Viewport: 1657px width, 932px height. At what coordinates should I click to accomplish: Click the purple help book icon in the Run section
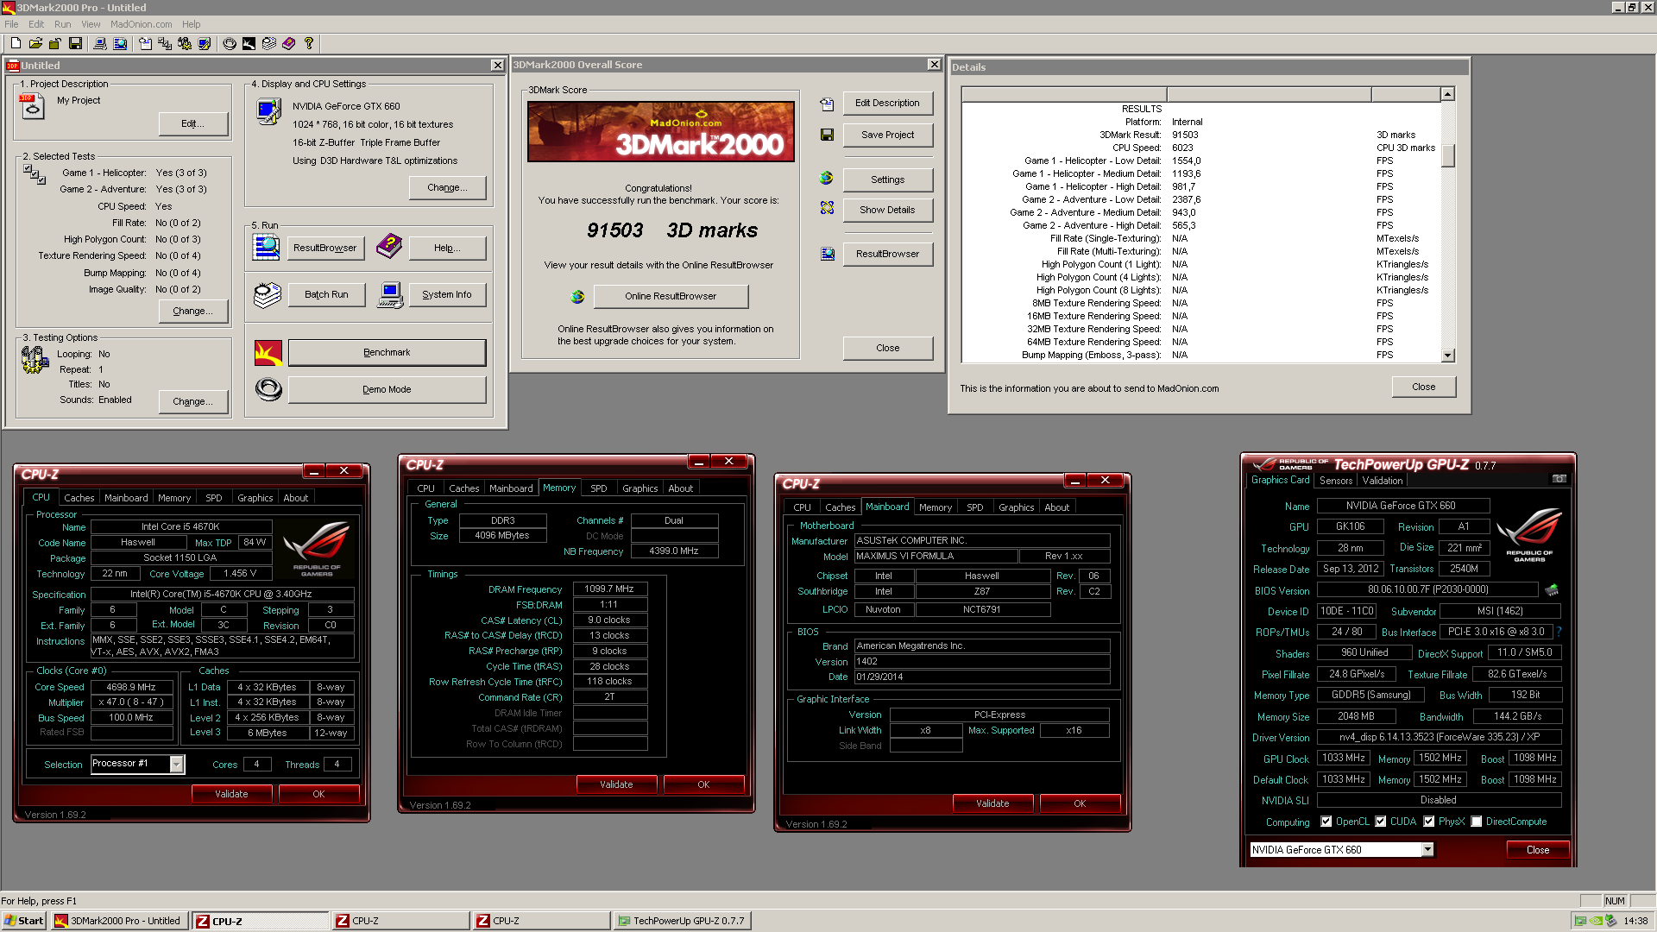click(x=389, y=247)
